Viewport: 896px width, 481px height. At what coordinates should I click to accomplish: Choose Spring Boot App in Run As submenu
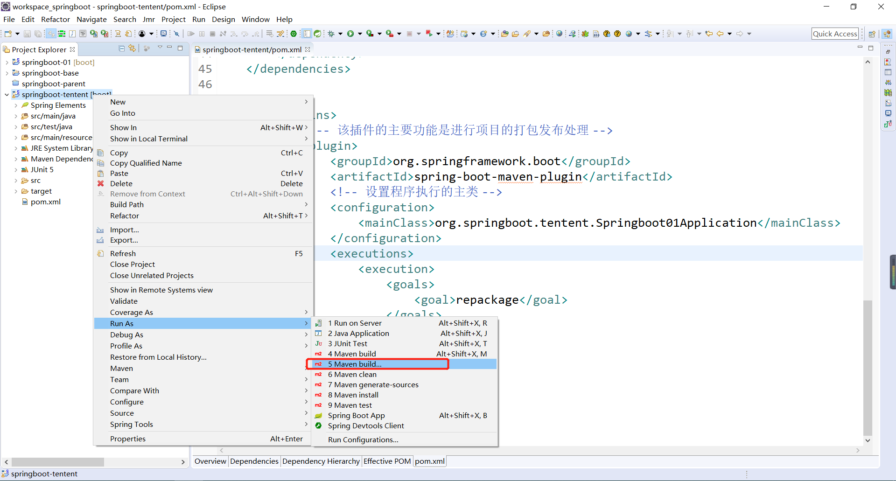pos(404,415)
